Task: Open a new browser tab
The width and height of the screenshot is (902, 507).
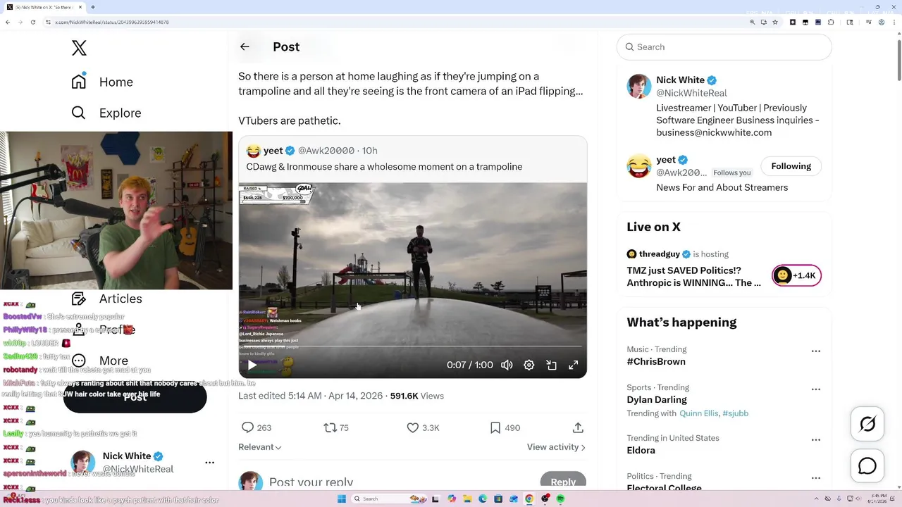Action: [x=92, y=7]
